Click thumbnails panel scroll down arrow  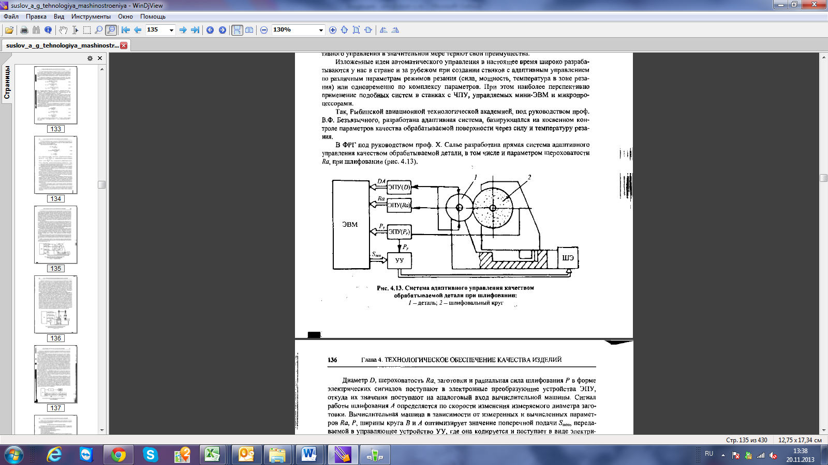(102, 430)
